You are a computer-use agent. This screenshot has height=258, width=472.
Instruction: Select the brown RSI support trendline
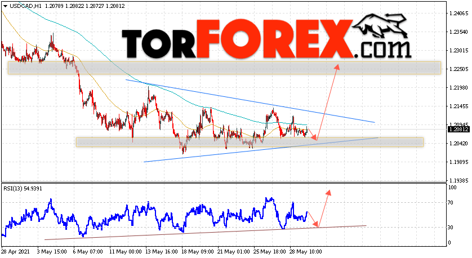(x=205, y=233)
